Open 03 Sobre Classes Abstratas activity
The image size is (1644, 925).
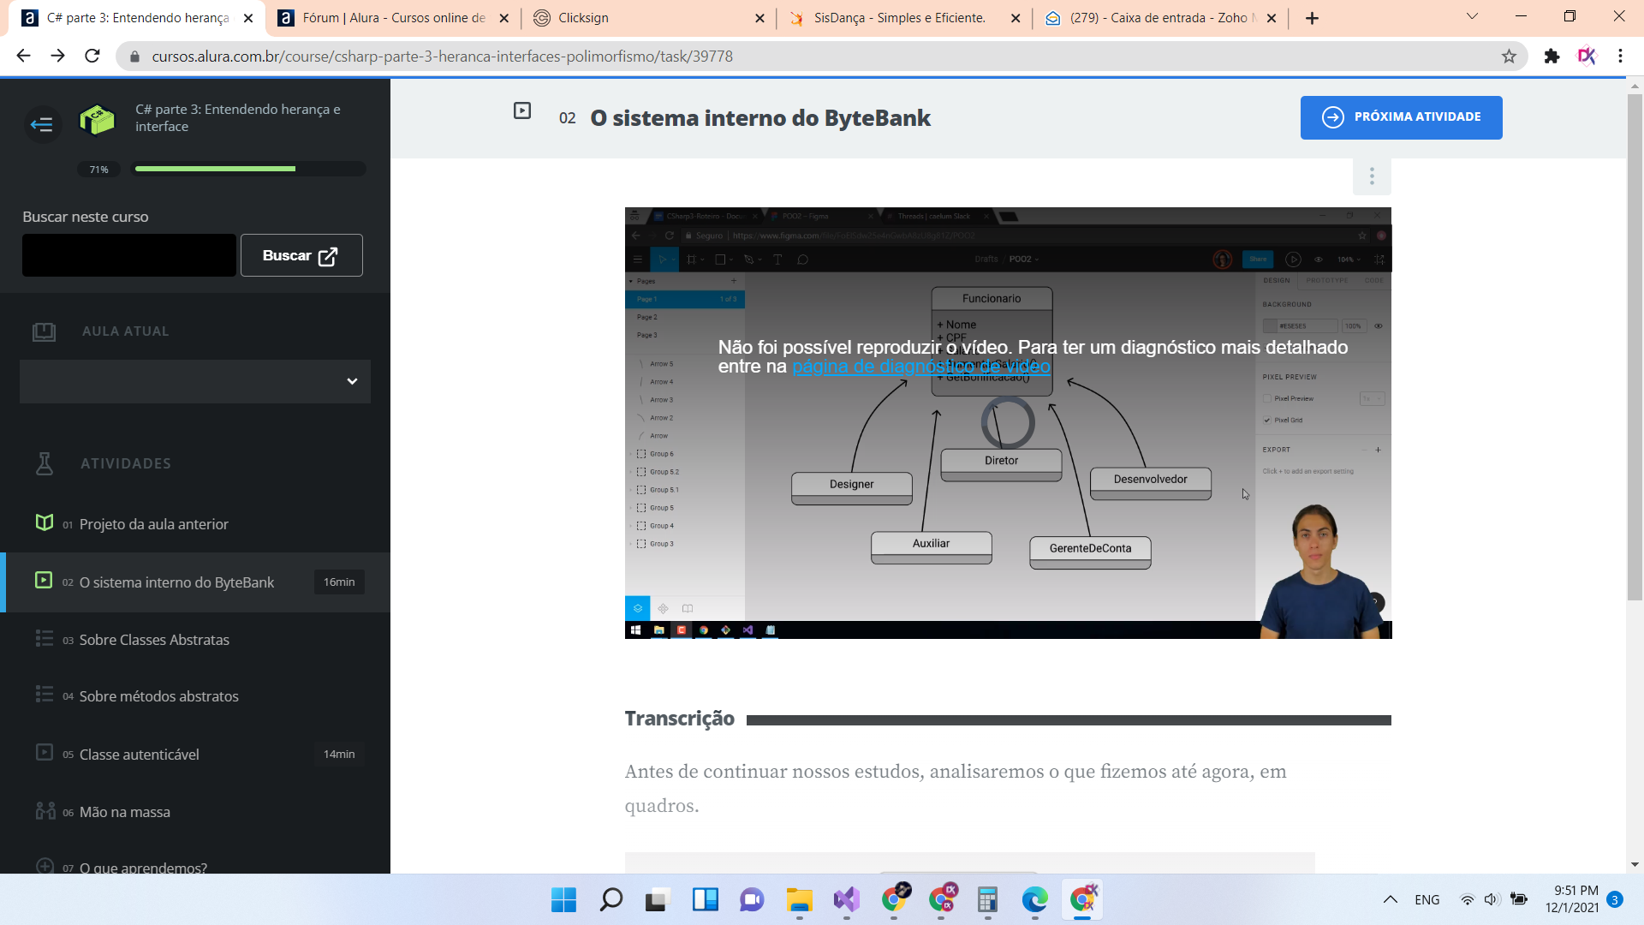tap(154, 640)
